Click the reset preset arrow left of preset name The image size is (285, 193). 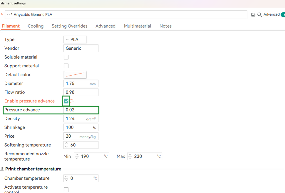point(1,15)
